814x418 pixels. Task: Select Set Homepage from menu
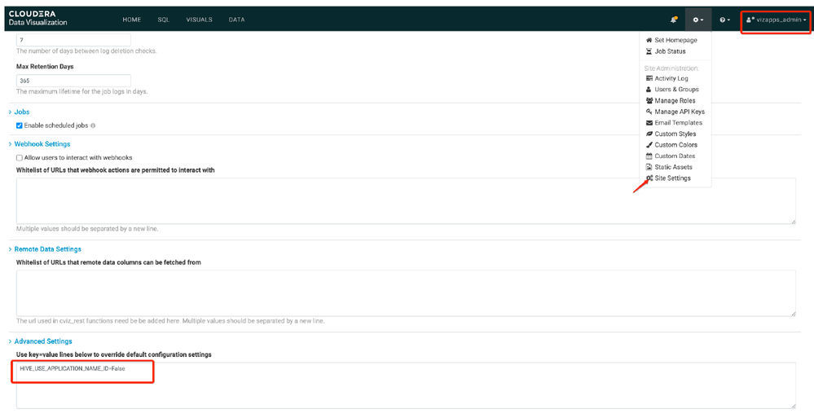click(x=675, y=40)
